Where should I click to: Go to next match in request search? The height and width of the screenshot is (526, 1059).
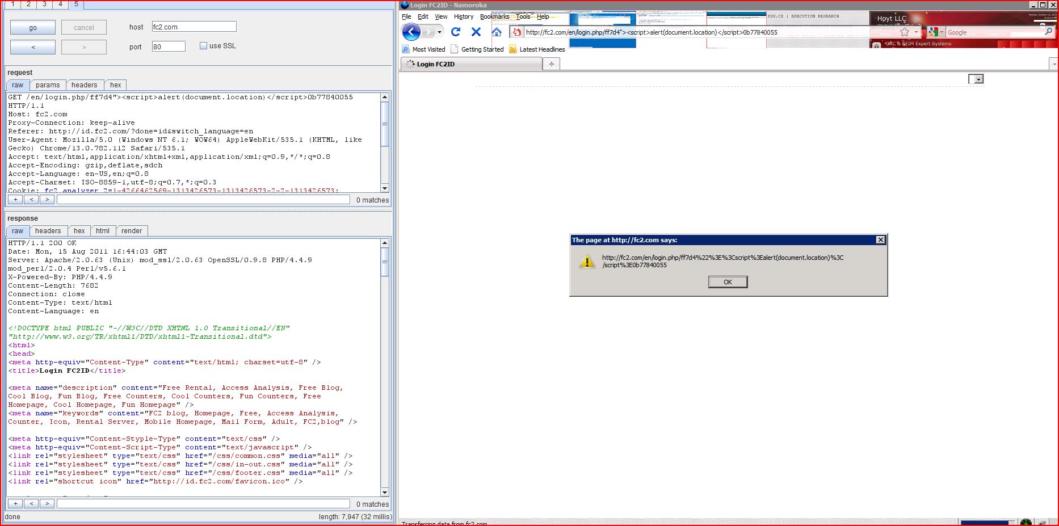(x=47, y=200)
